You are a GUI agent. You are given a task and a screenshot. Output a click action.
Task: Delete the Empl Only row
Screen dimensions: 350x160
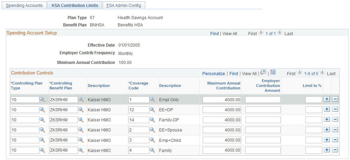[x=335, y=99]
